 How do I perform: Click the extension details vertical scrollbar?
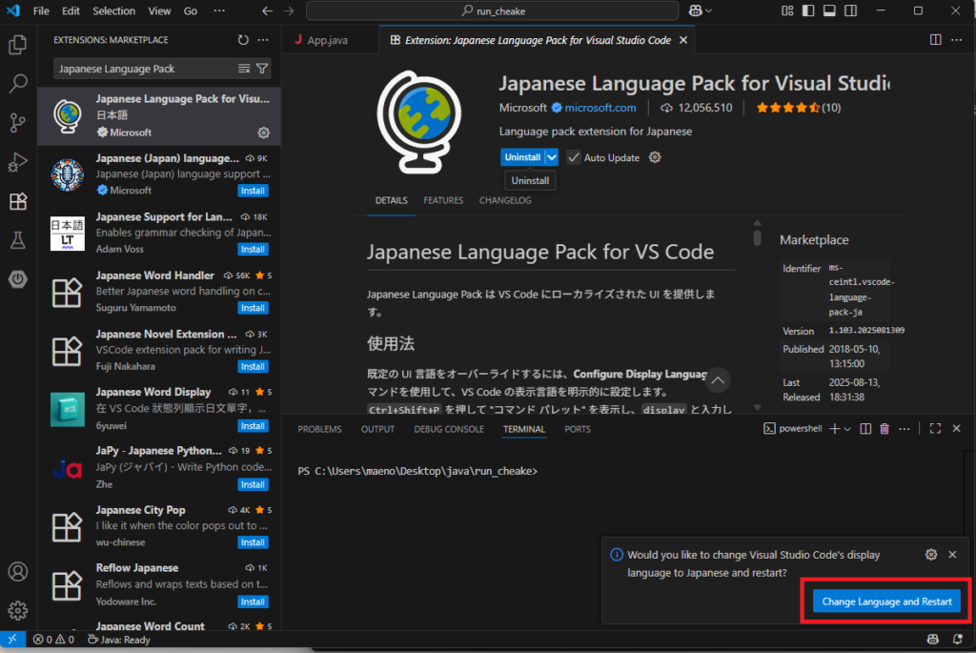(x=757, y=237)
